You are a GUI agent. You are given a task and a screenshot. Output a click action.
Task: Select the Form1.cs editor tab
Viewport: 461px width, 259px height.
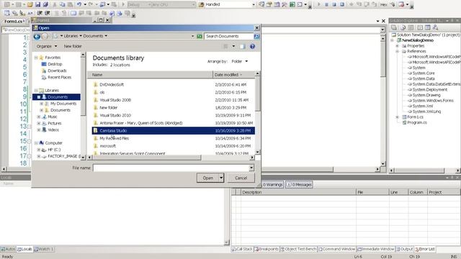pos(14,22)
